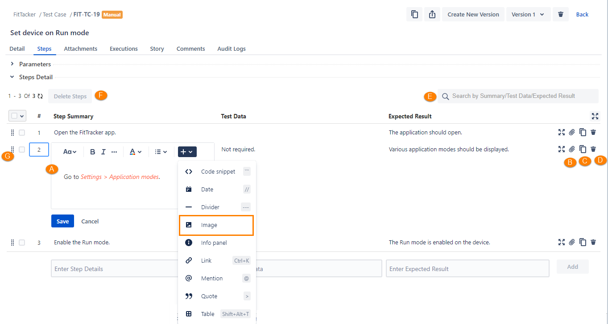Close the insert plus dropdown
Image resolution: width=608 pixels, height=324 pixels.
coord(187,152)
